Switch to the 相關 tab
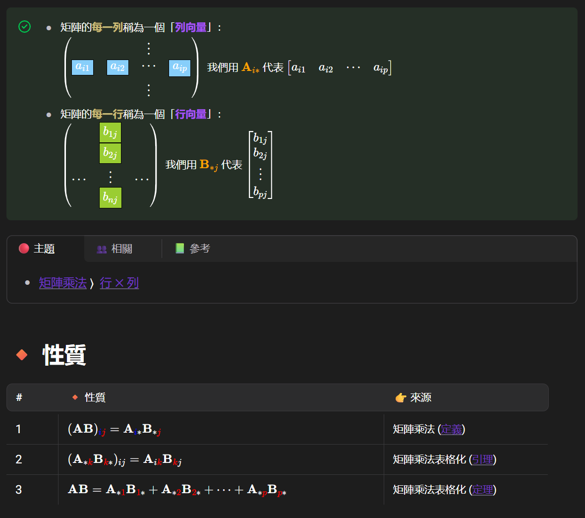Screen dimensions: 585x518 (x=121, y=249)
